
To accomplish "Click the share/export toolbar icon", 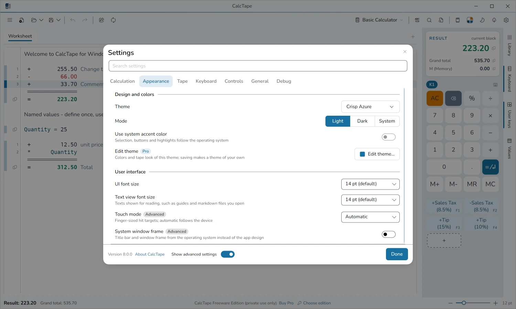I will coord(101,20).
